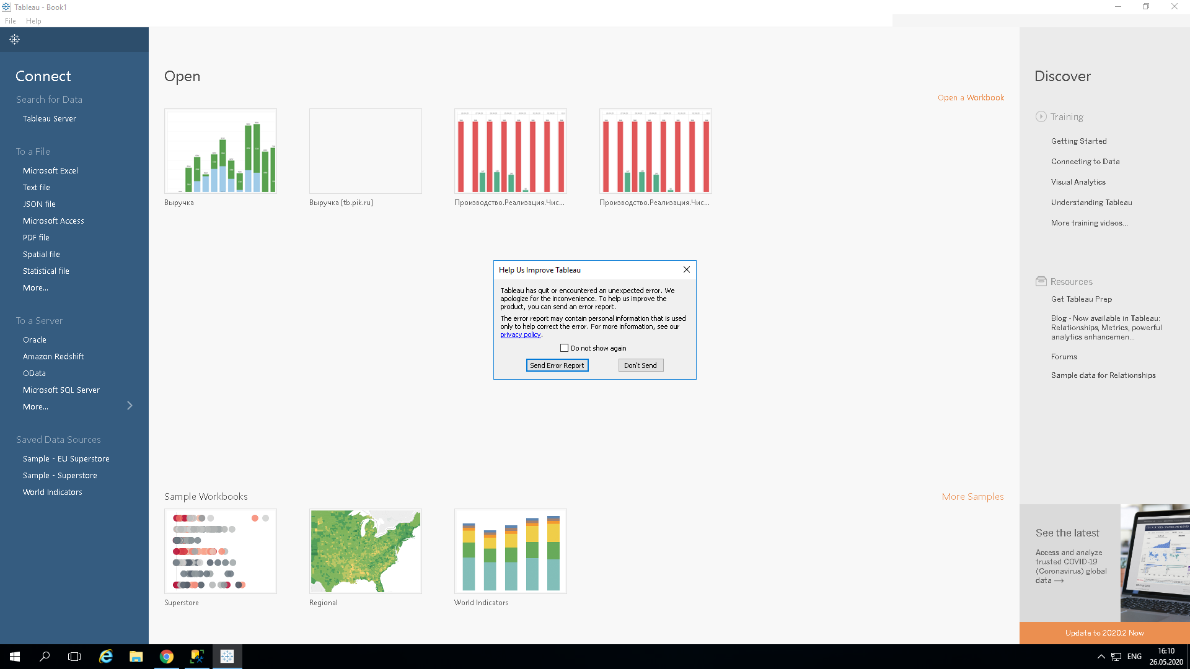The height and width of the screenshot is (669, 1190).
Task: Show hidden system tray icons
Action: pos(1101,657)
